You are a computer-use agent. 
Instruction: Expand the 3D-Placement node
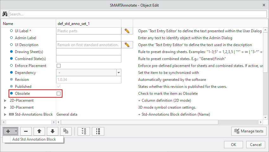point(5,107)
